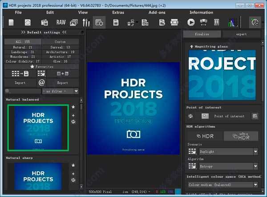Image resolution: width=267 pixels, height=197 pixels.
Task: Collapse the Default settings panel header
Action: [44, 32]
